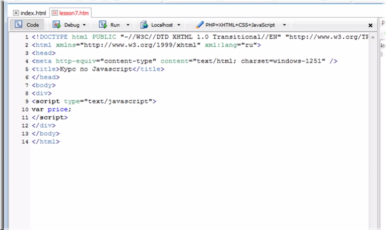The height and width of the screenshot is (230, 386).
Task: Click the <body> tag on line 7
Action: [x=44, y=85]
